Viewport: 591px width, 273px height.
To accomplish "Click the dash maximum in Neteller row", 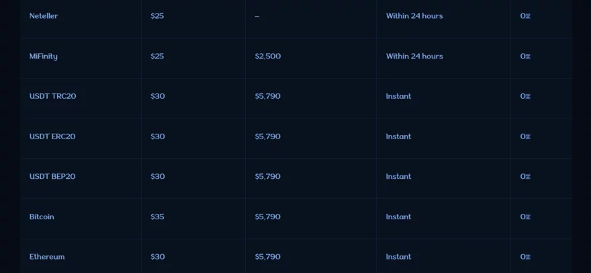I will coord(257,16).
